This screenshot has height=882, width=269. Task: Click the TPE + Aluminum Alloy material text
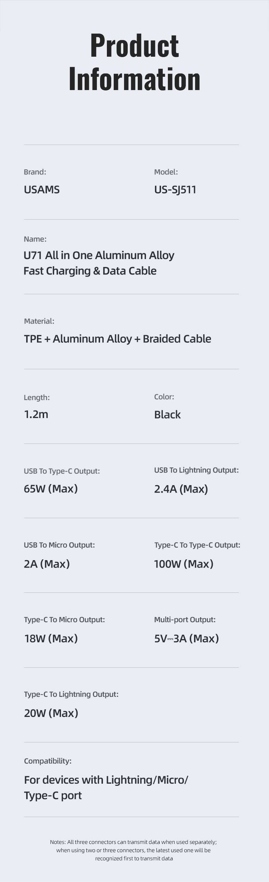[x=117, y=339]
